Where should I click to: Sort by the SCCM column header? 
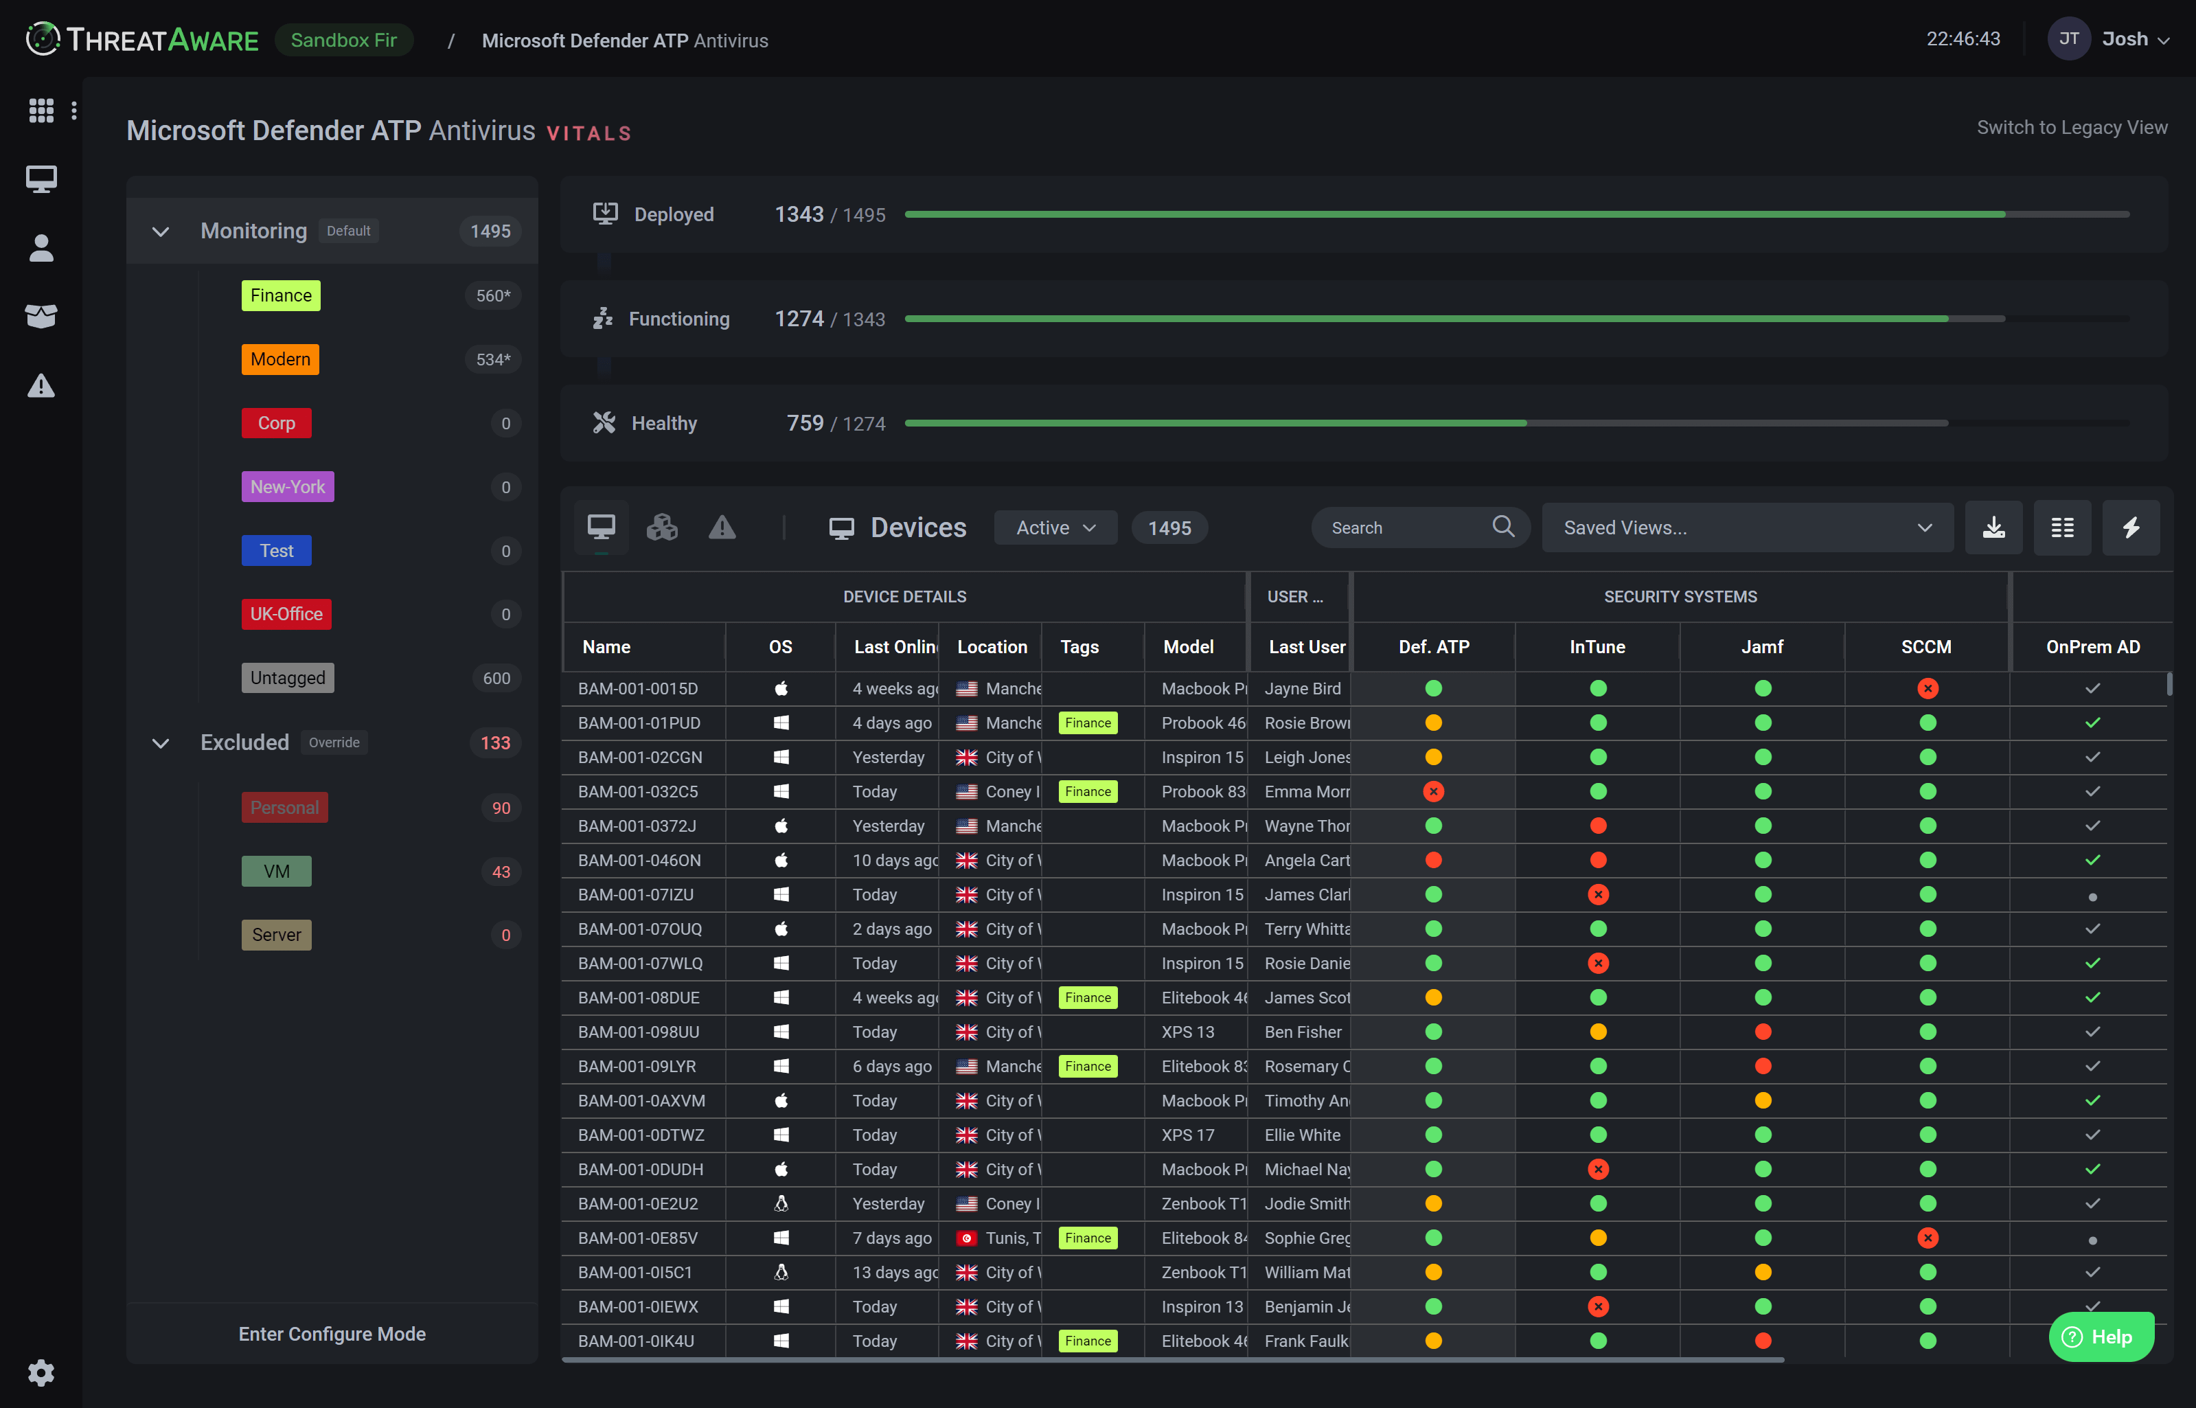(1925, 646)
